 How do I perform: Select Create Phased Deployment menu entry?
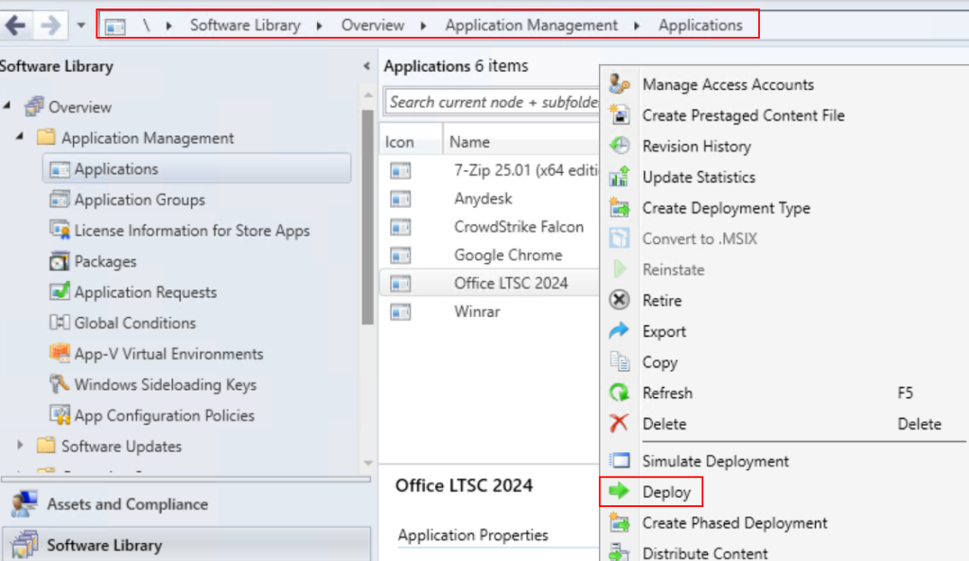734,523
